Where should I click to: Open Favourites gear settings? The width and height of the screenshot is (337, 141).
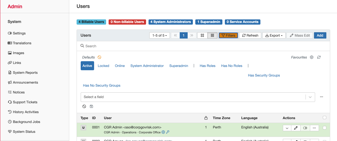click(x=312, y=57)
